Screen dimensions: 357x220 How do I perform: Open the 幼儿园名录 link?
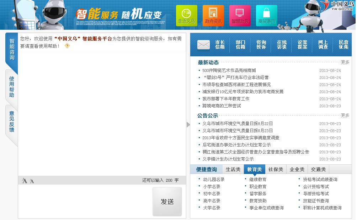click(x=214, y=180)
